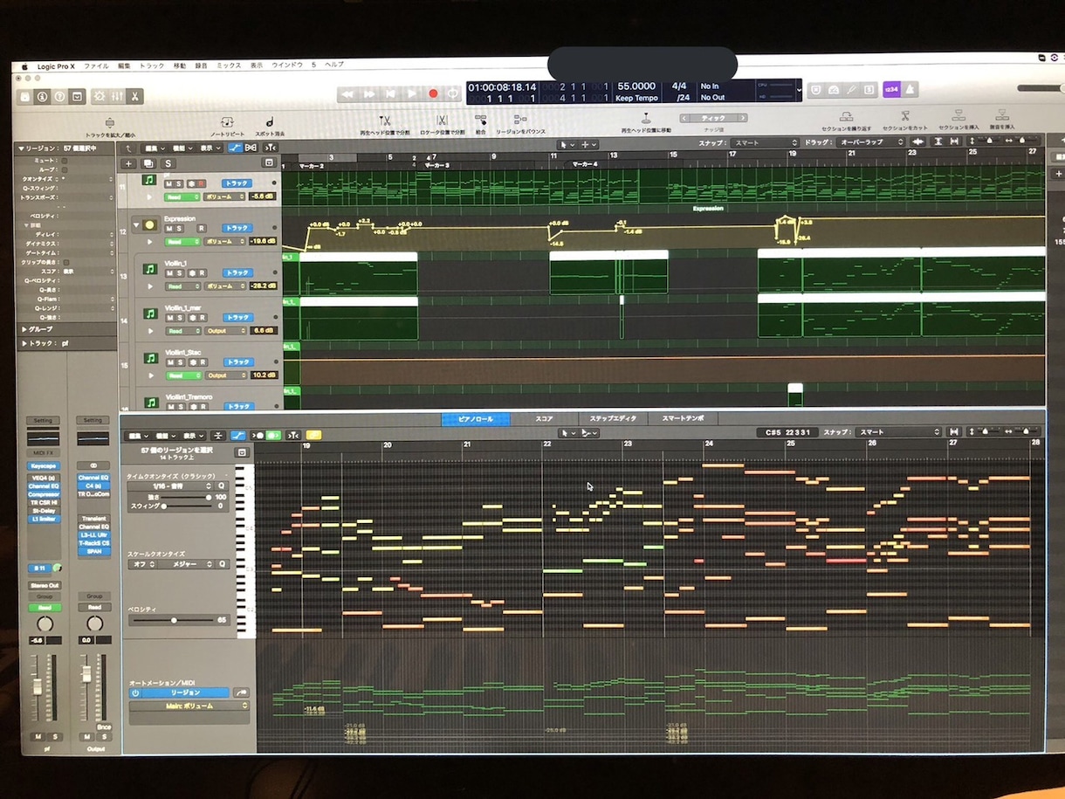Viewport: 1065px width, 799px height.
Task: Click the global Solo S button in track header
Action: coord(168,163)
